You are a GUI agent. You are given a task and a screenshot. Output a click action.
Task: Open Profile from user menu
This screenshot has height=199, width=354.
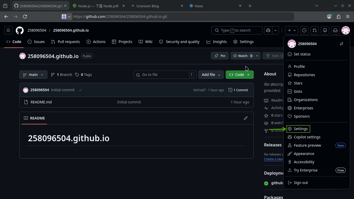pos(316,67)
